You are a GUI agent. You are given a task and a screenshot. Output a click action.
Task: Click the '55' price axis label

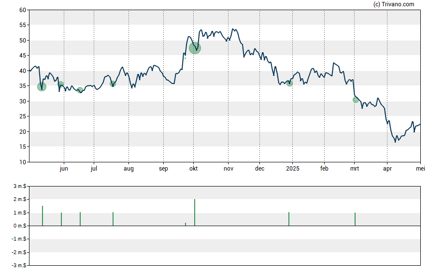pyautogui.click(x=23, y=25)
